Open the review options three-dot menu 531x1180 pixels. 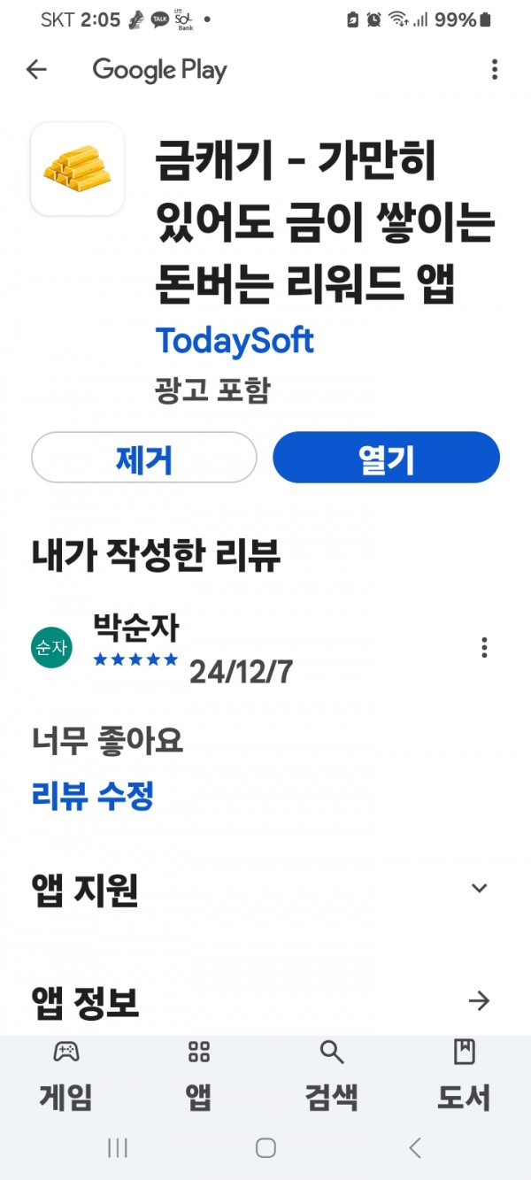click(484, 647)
